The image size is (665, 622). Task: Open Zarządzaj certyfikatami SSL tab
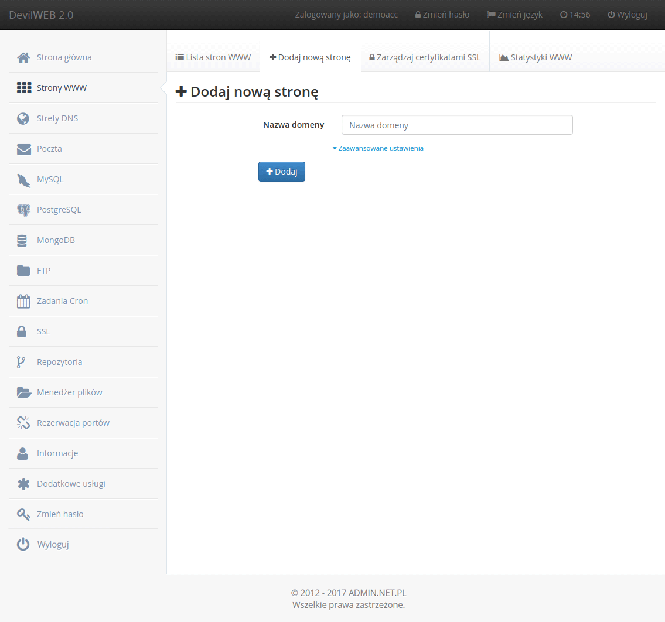coord(425,57)
